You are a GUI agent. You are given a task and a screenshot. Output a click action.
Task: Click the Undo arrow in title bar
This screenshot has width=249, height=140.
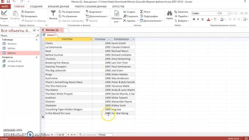(14, 2)
